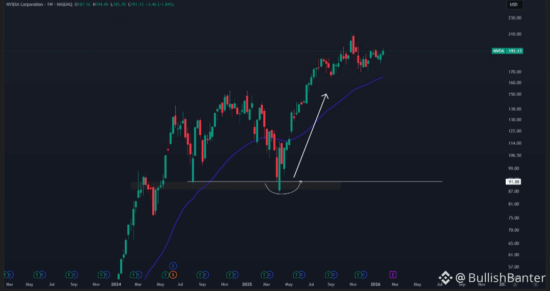
Task: Click the NASDAQ exchange label in legend
Action: click(65, 5)
